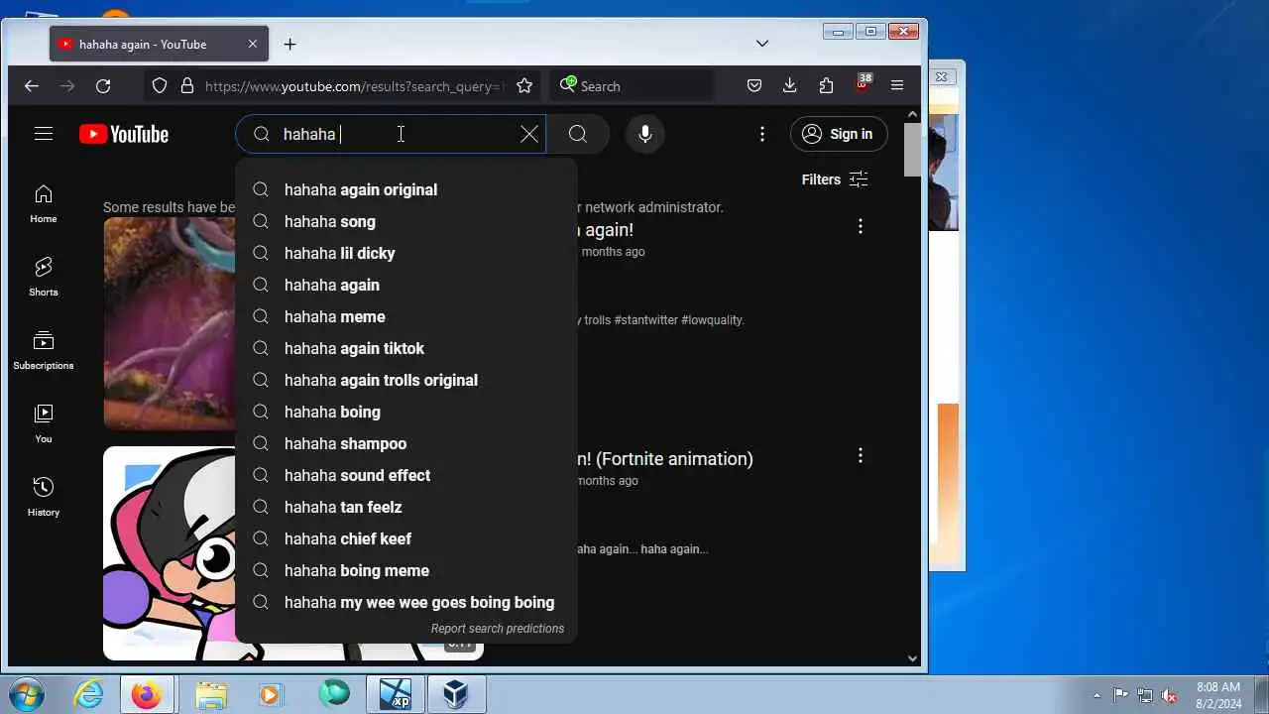1269x714 pixels.
Task: Open the YouTube guide hamburger menu
Action: 43,134
